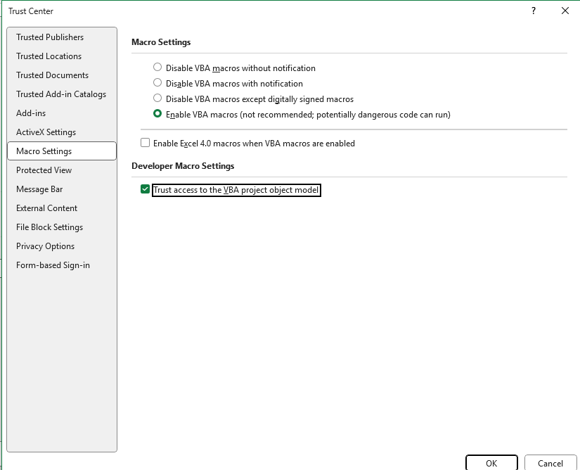Select Macro Settings in the sidebar
This screenshot has height=470, width=580.
coord(62,151)
